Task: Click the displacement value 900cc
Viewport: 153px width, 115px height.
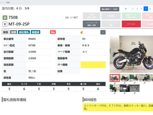Action: pos(32,78)
